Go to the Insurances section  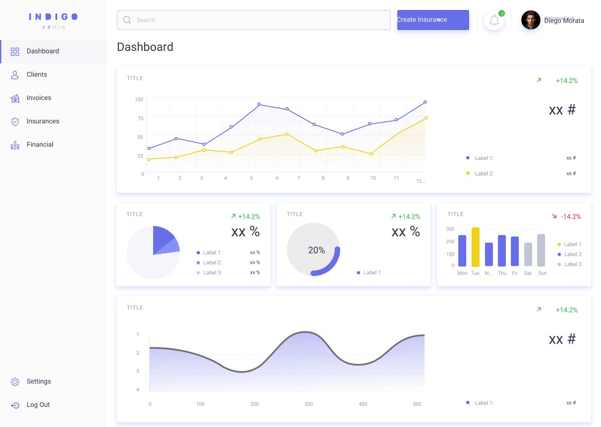click(x=53, y=121)
